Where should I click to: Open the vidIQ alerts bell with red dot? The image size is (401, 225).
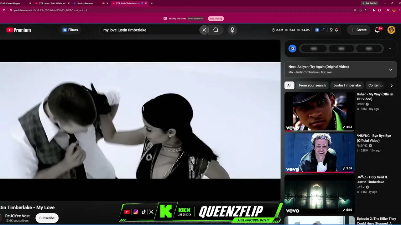click(x=336, y=30)
